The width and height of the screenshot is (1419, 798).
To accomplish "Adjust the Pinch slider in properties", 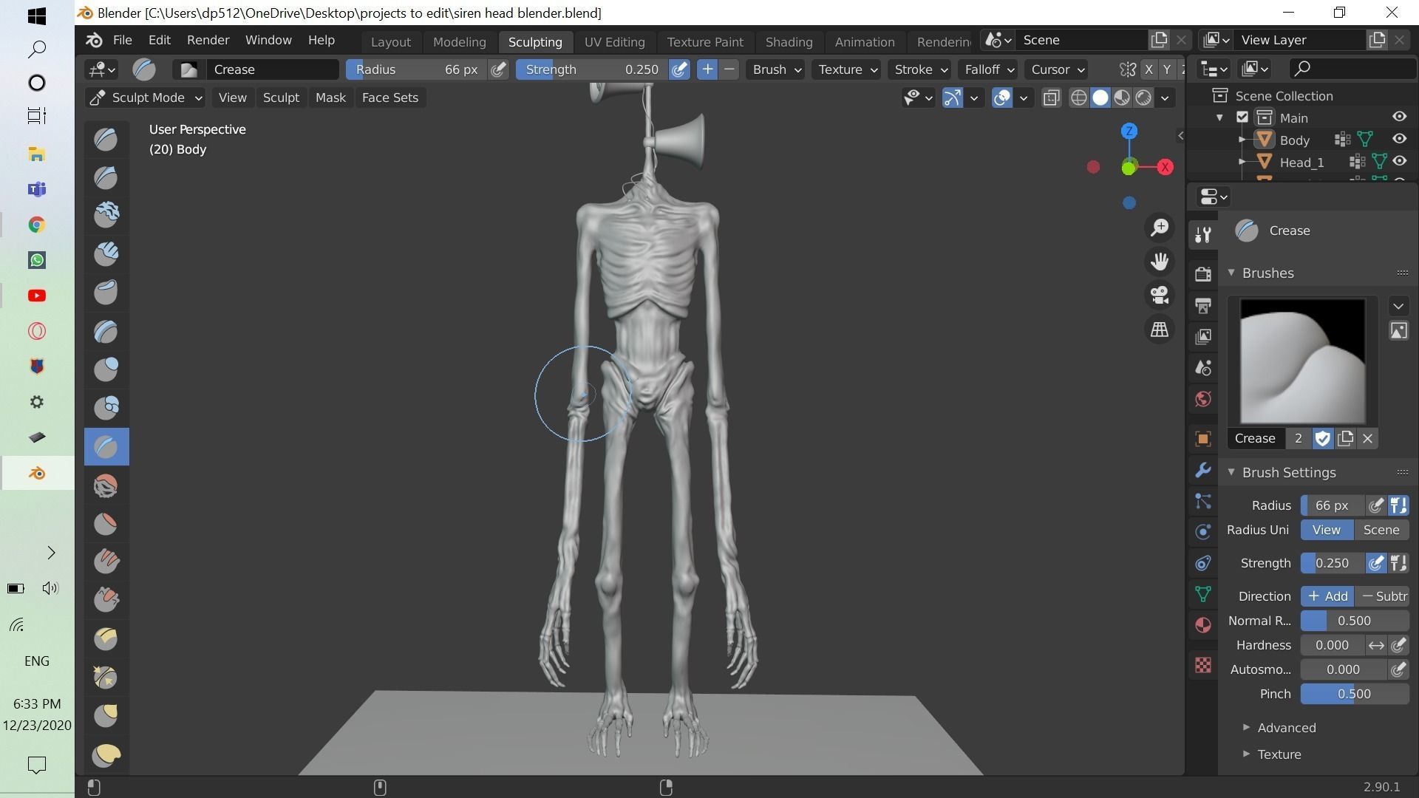I will 1355,694.
